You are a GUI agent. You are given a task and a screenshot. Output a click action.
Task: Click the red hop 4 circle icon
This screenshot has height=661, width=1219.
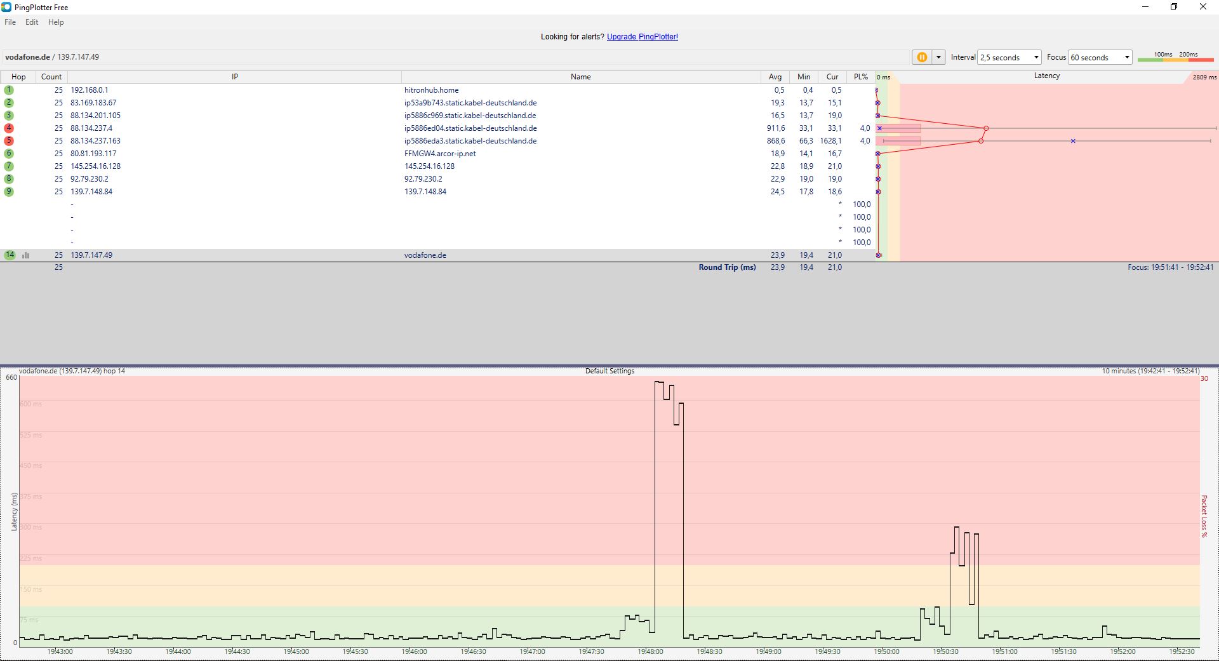[9, 128]
